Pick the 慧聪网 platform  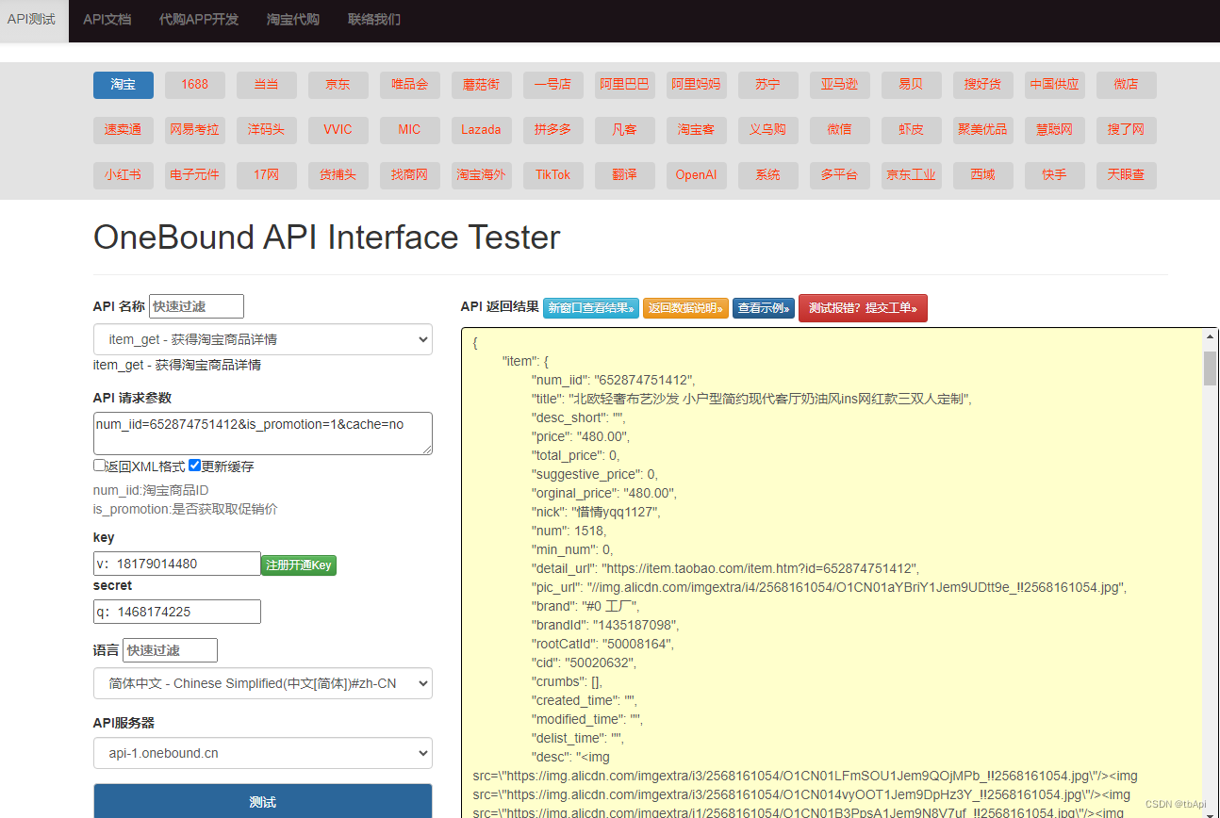[x=1055, y=130]
